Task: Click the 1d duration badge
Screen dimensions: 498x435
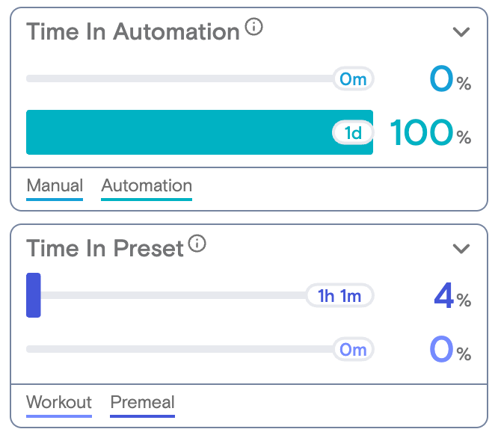Action: click(x=353, y=132)
